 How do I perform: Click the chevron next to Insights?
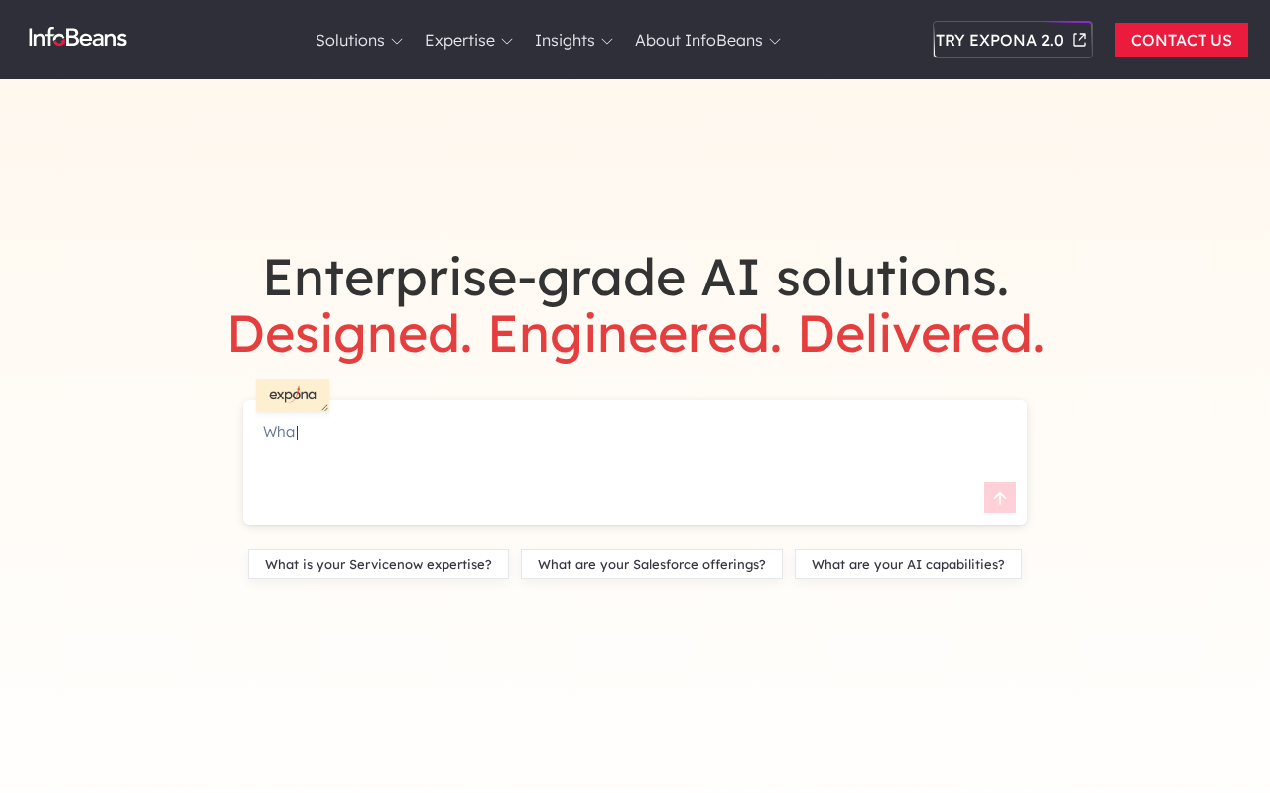click(607, 41)
